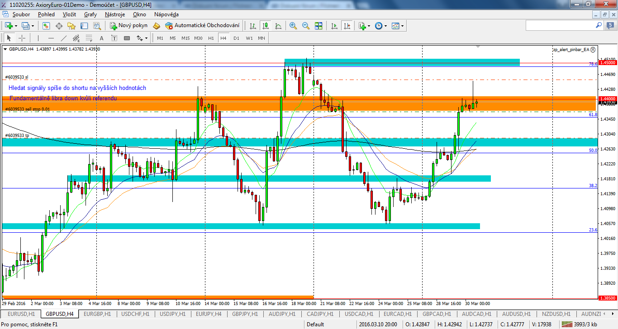The image size is (618, 329).
Task: Expand the chart templates dropdown
Action: [402, 26]
